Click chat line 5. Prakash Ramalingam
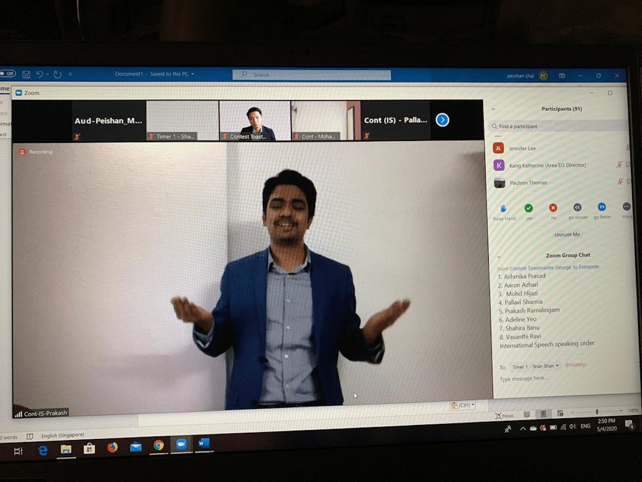642x482 pixels. pyautogui.click(x=529, y=310)
